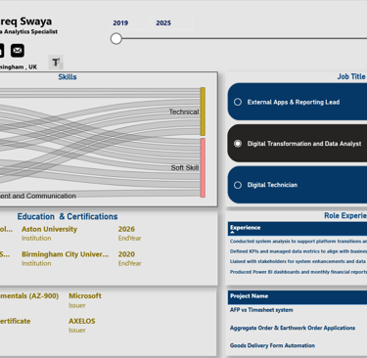Viewport: 367px width, 358px height.
Task: Click the 2025 end year field
Action: tap(172, 22)
